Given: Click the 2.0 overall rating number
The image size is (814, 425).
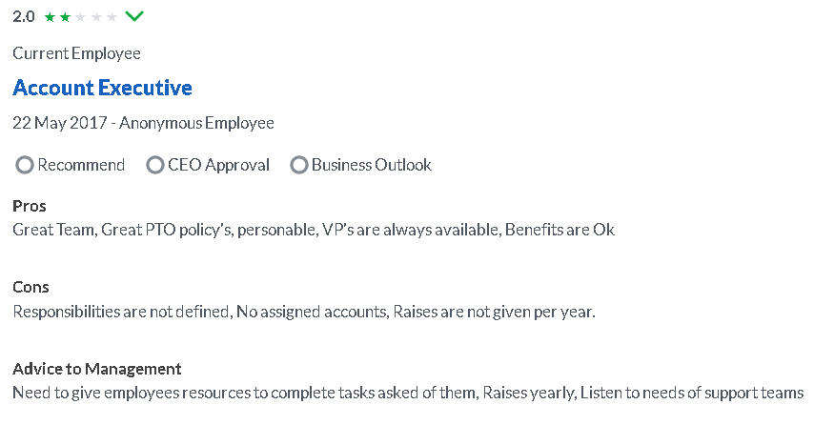Looking at the screenshot, I should tap(24, 16).
